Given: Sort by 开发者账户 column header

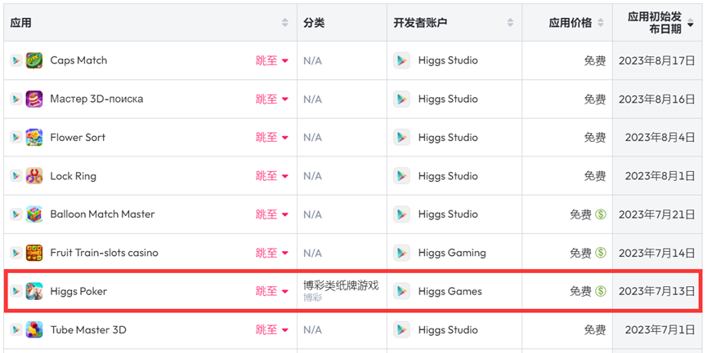Looking at the screenshot, I should coord(510,23).
